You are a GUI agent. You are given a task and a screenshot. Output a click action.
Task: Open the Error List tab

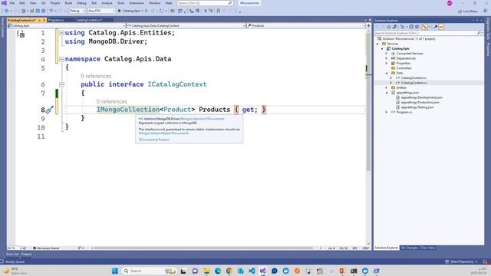pyautogui.click(x=12, y=254)
